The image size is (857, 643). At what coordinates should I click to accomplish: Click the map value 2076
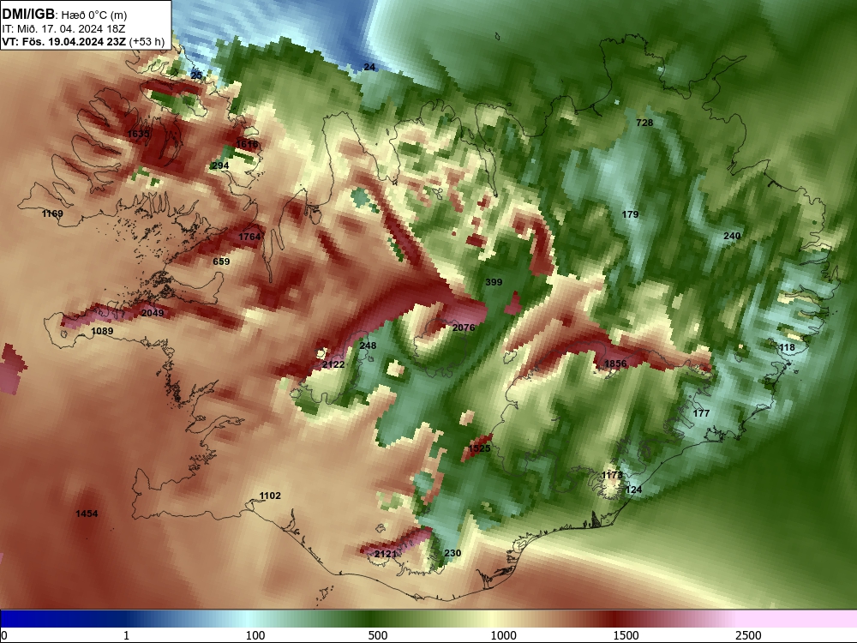pyautogui.click(x=464, y=328)
